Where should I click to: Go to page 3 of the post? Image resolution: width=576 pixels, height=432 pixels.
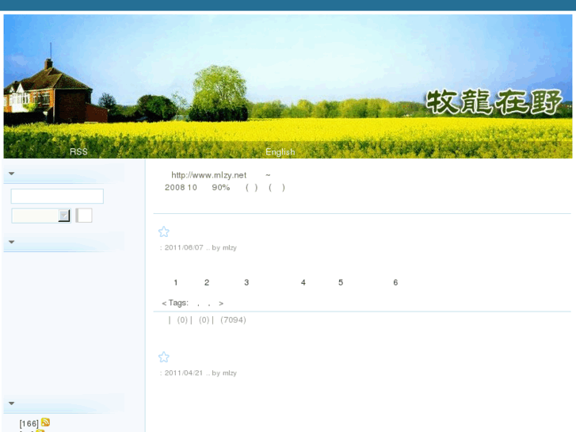(x=246, y=282)
